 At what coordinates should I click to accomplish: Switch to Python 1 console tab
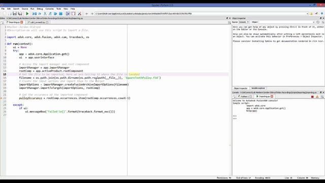(x=245, y=97)
